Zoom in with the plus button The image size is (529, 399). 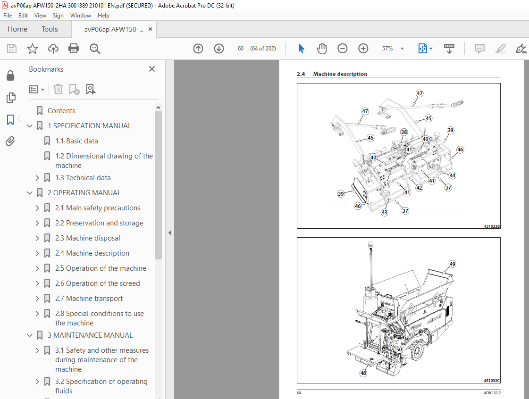tap(363, 49)
